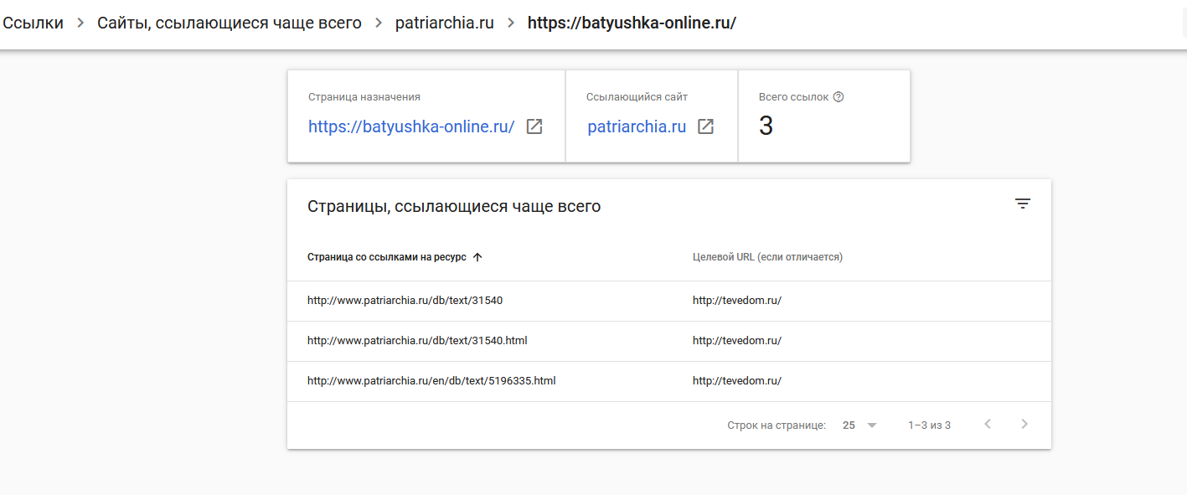Go to next page arrow
This screenshot has height=495, width=1187.
click(x=1024, y=425)
